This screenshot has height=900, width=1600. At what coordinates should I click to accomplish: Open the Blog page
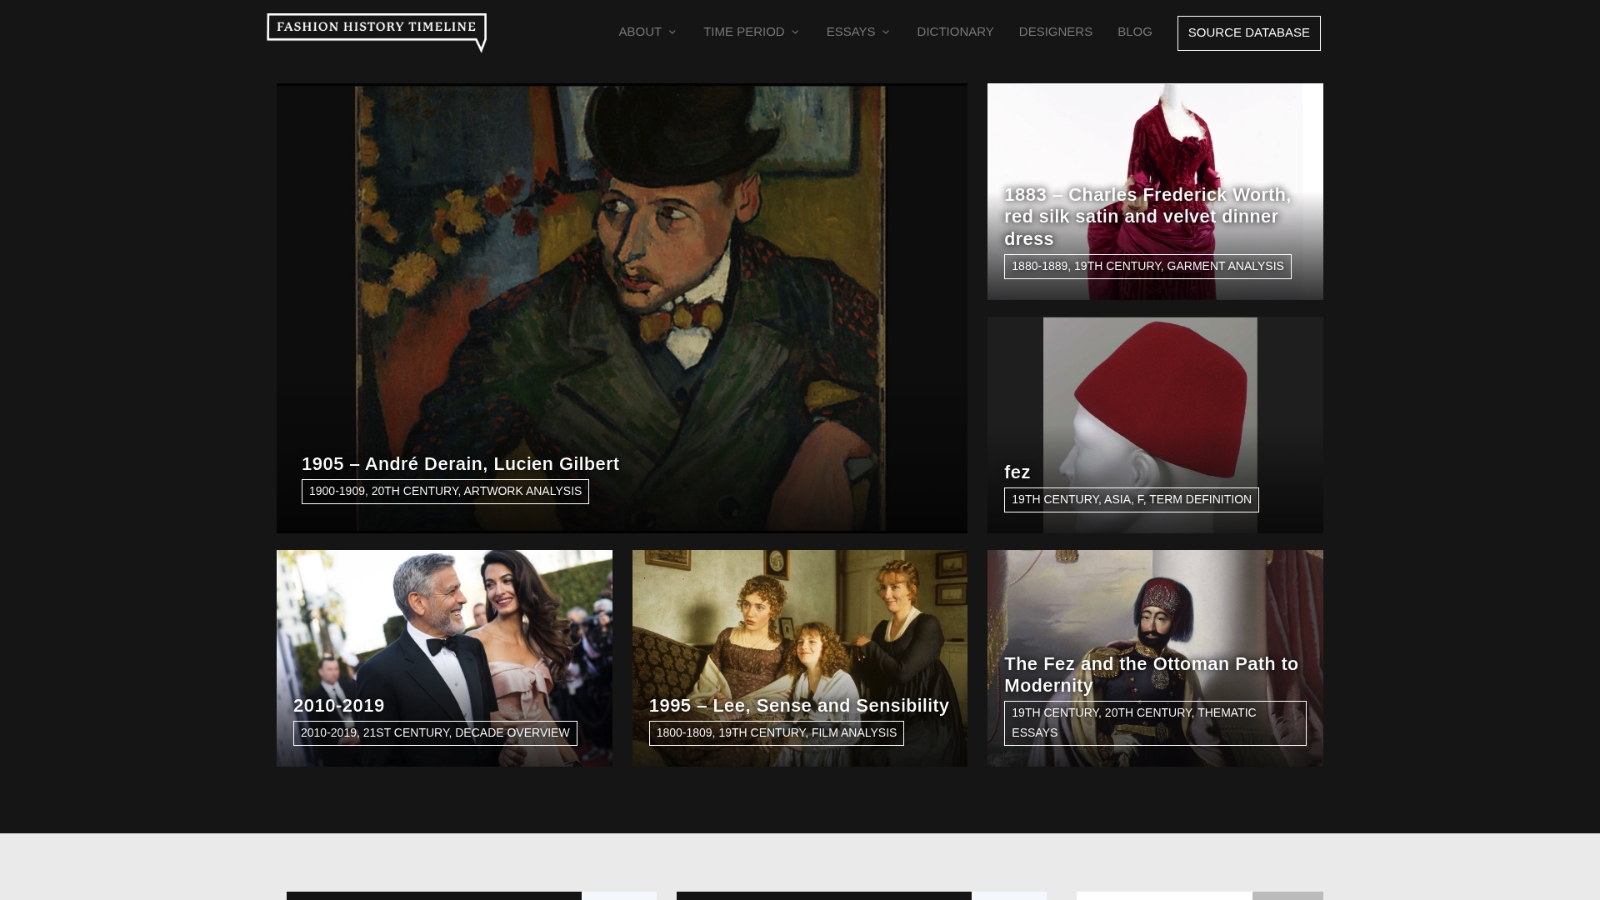[1134, 32]
